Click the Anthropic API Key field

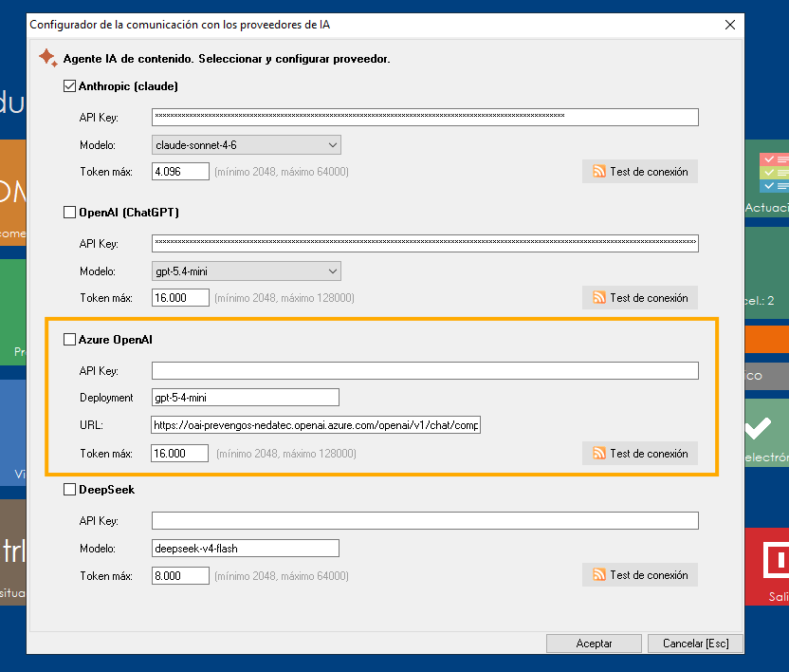pos(425,118)
